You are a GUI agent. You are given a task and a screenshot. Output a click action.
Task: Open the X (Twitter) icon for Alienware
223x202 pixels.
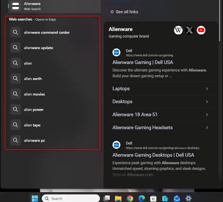coord(190,30)
